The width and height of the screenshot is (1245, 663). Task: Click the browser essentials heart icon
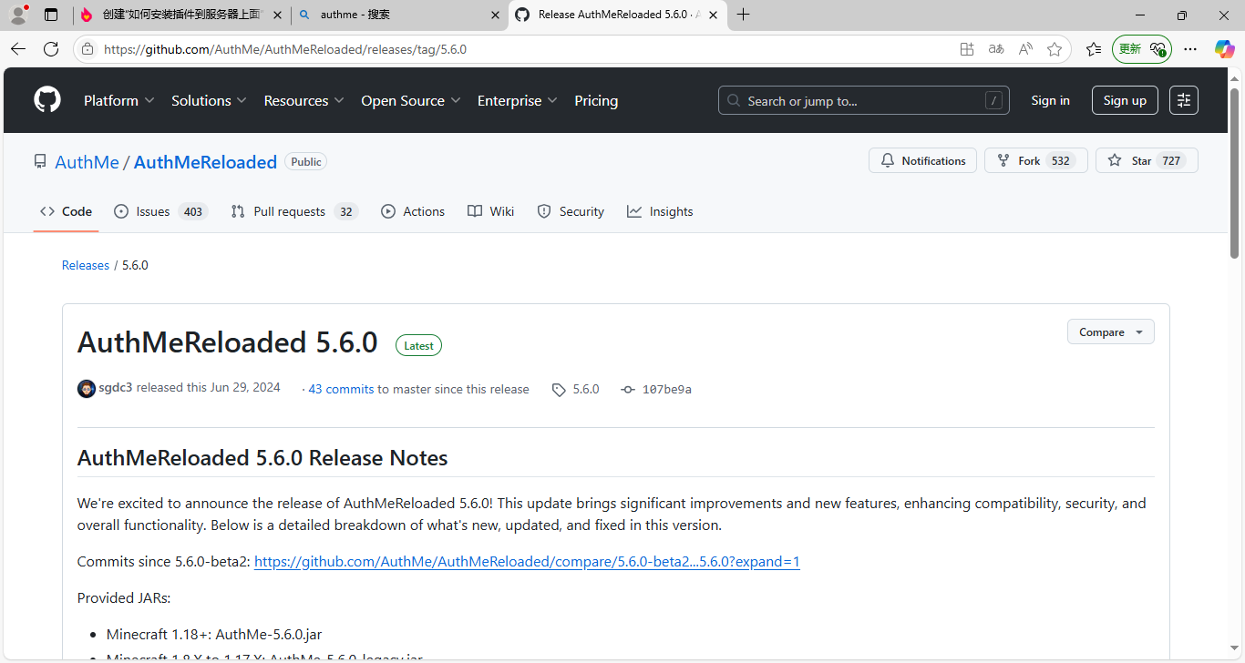tap(1159, 49)
